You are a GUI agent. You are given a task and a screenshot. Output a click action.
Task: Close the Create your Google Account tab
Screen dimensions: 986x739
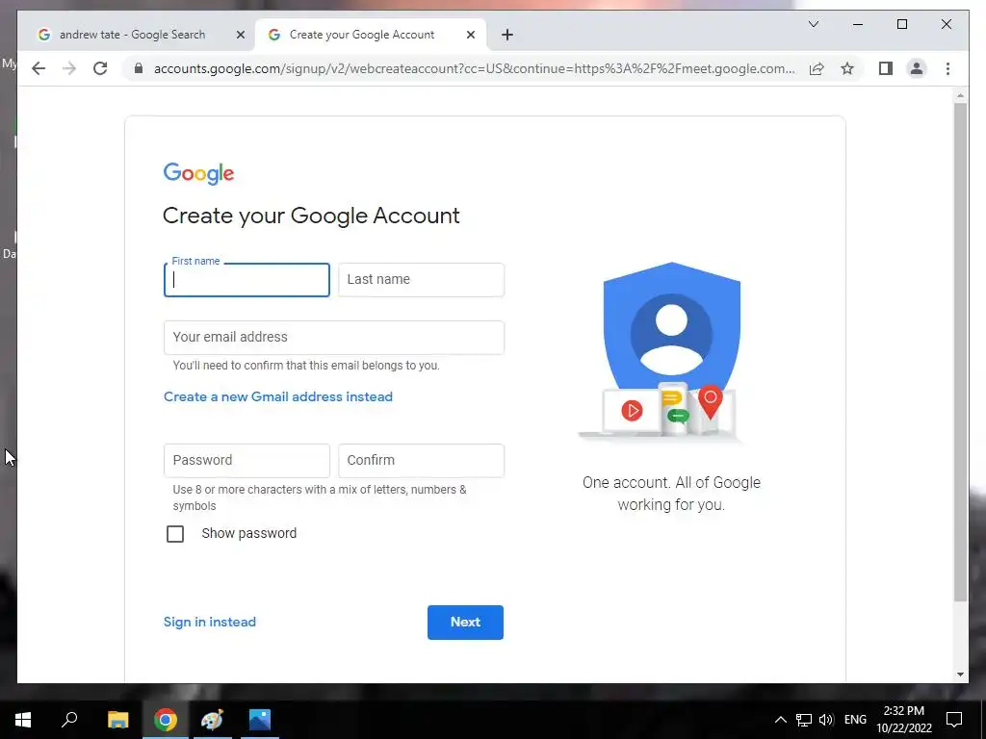click(470, 36)
